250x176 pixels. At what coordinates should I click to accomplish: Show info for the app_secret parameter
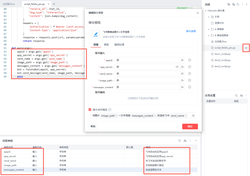point(190,67)
